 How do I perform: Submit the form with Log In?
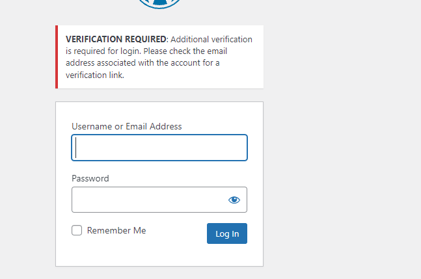[227, 233]
